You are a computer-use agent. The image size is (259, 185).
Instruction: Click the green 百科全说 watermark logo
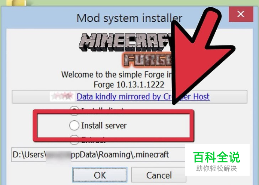click(217, 157)
